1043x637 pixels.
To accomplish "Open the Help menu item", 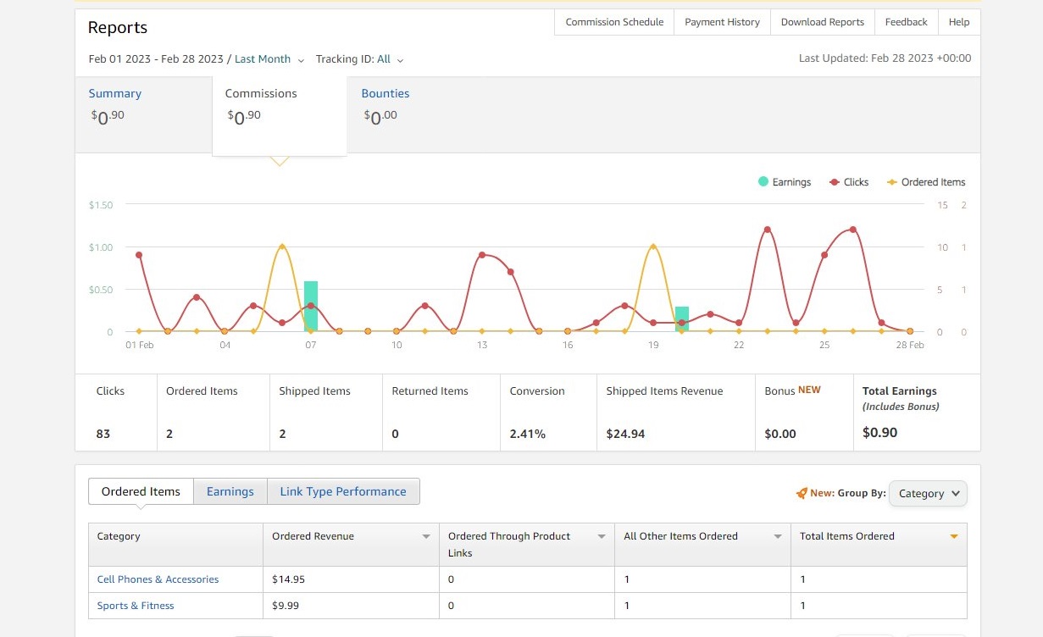I will coord(959,22).
